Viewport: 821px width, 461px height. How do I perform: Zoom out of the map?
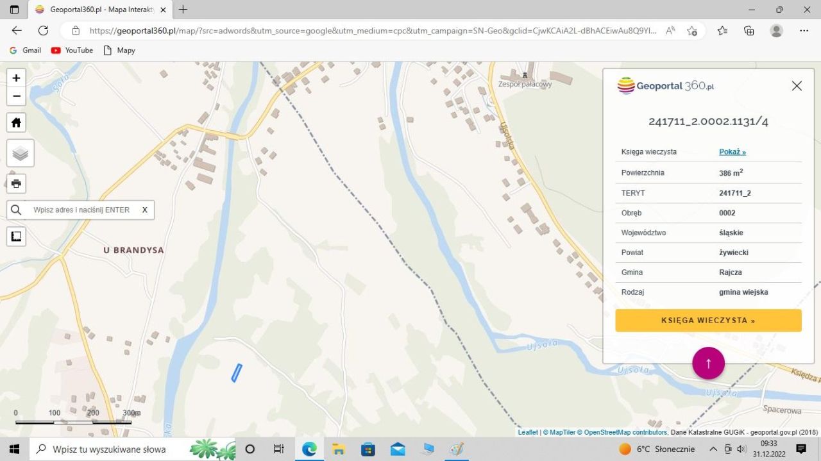pos(16,96)
